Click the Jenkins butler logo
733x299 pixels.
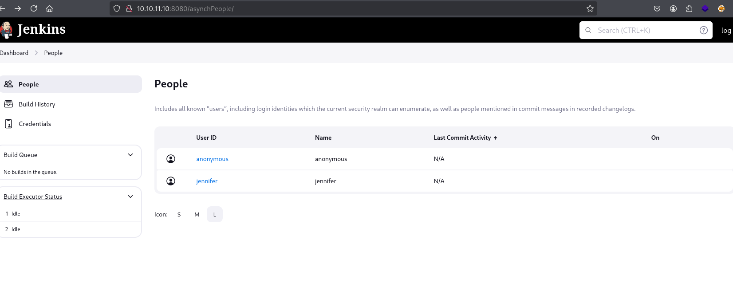pyautogui.click(x=6, y=30)
